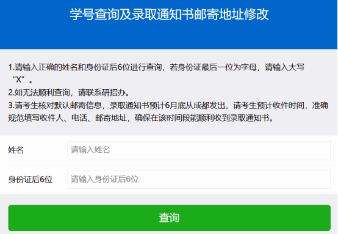Click the 请输入身份证后6位 placeholder text
Image resolution: width=338 pixels, height=234 pixels.
pos(105,180)
